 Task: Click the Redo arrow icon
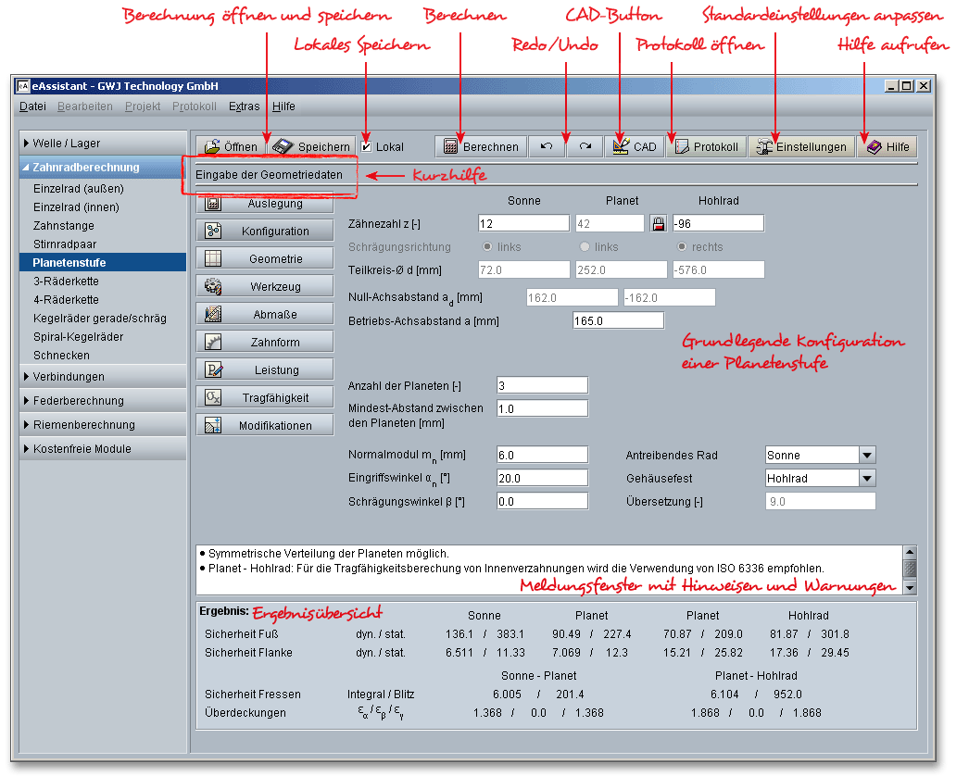585,146
